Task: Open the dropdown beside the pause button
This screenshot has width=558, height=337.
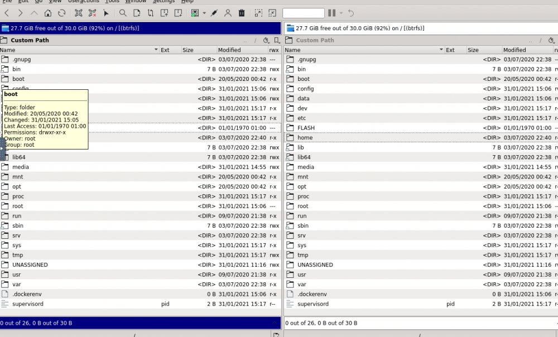Action: click(x=341, y=13)
